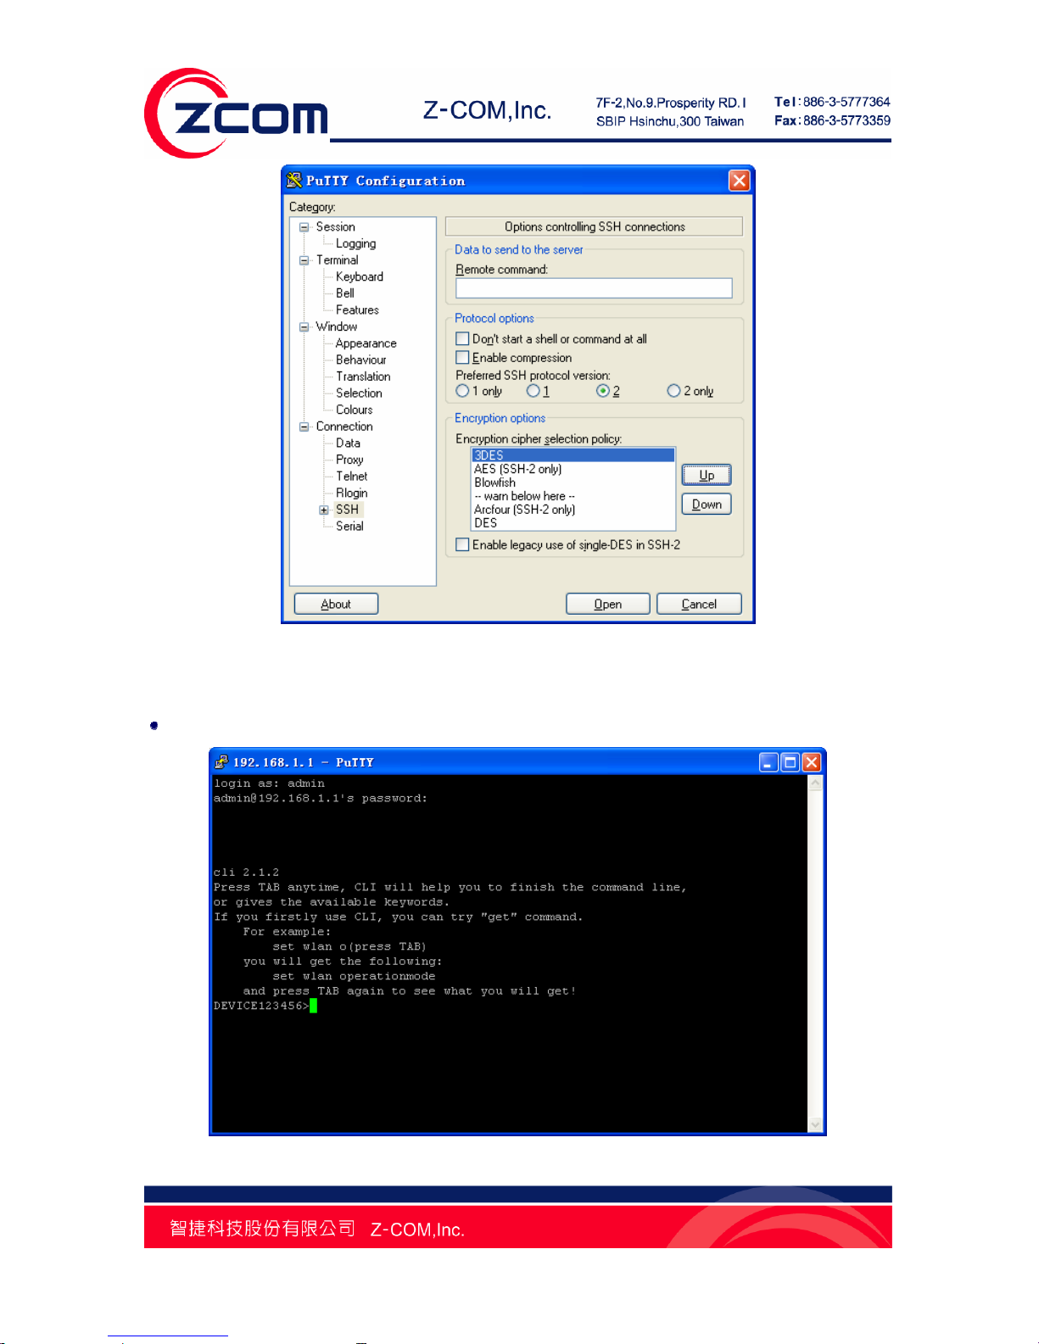
Task: Tick 'Don't start a shell or command at all'
Action: point(462,338)
